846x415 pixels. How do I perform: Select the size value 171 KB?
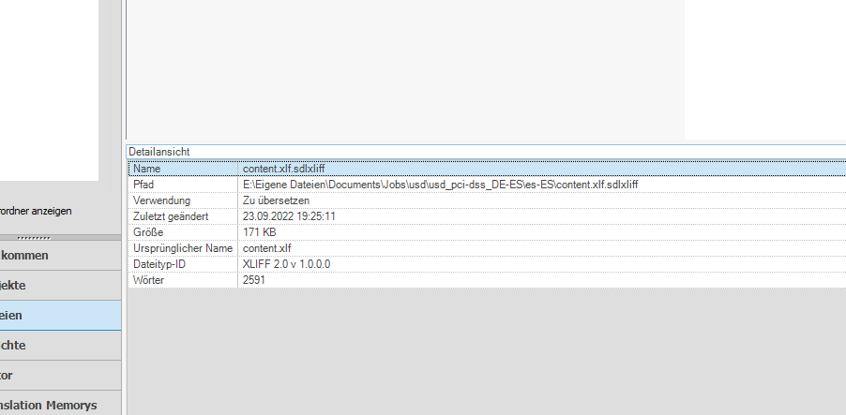(260, 232)
